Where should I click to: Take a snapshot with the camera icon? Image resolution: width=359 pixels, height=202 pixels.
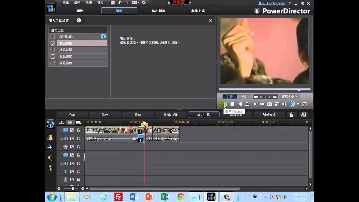point(270,104)
